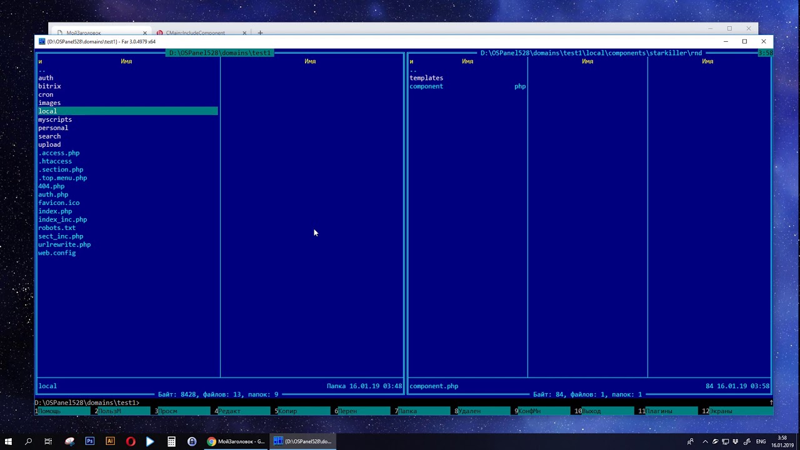Click Far Manager title bar icon
The image size is (800, 450).
click(42, 41)
